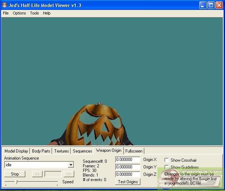Click the Origin Z value field
Screen dimensions: 225x191
point(128,174)
